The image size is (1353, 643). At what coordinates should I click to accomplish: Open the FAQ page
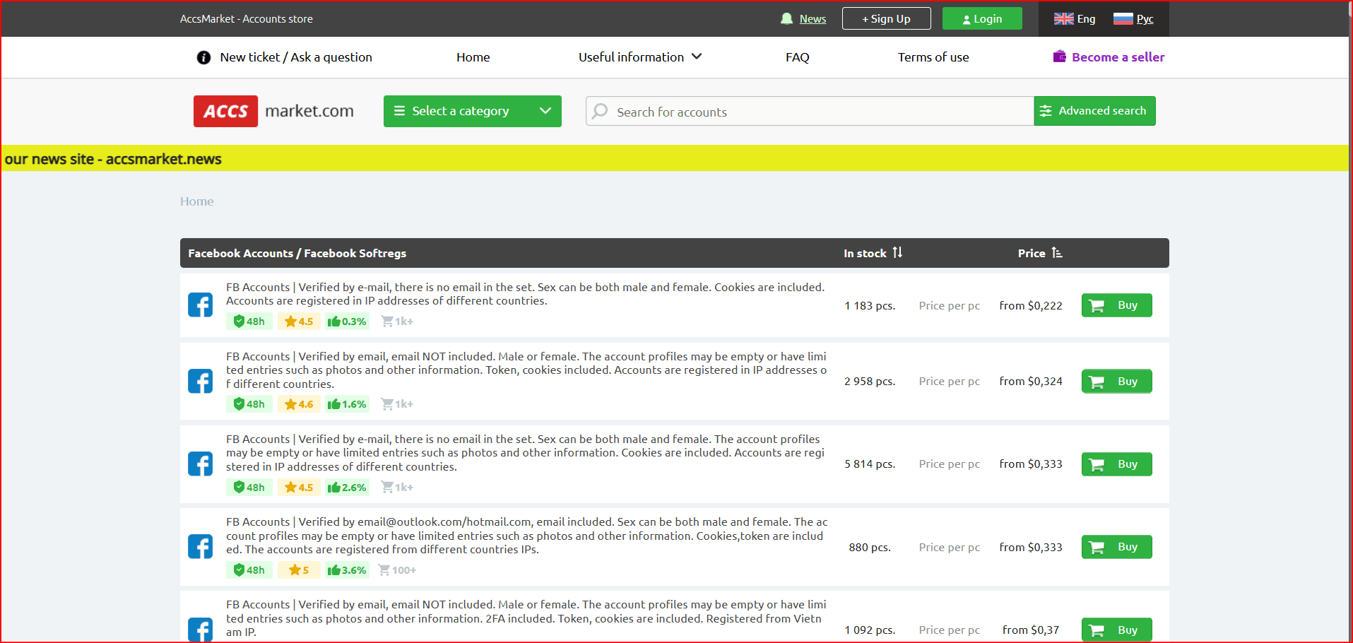(x=797, y=57)
